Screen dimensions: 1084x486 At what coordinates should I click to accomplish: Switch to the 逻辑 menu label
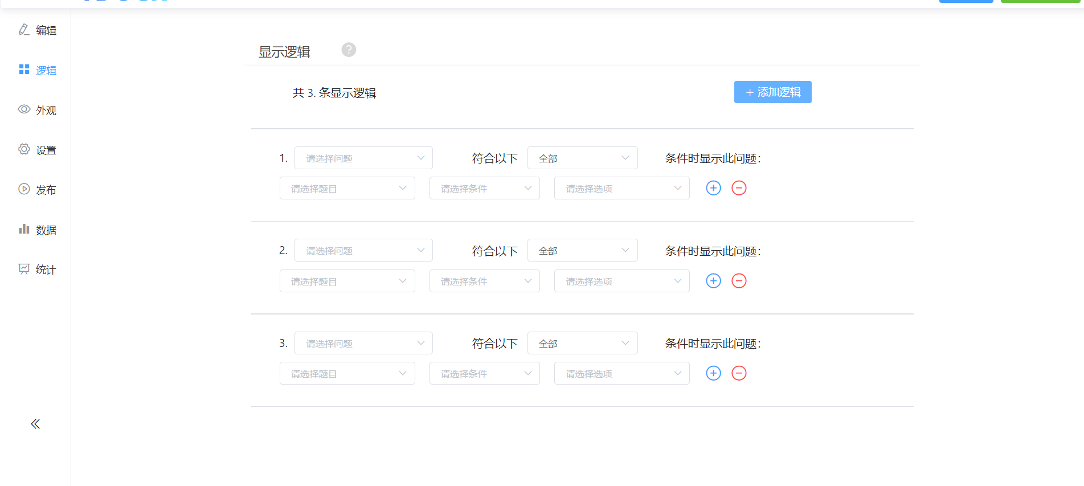[x=46, y=70]
